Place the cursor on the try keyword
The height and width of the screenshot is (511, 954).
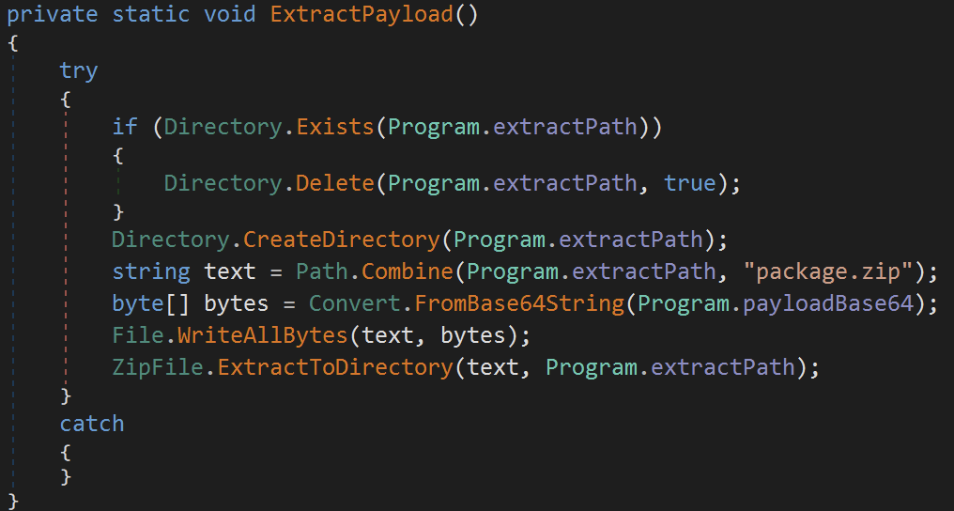[79, 71]
